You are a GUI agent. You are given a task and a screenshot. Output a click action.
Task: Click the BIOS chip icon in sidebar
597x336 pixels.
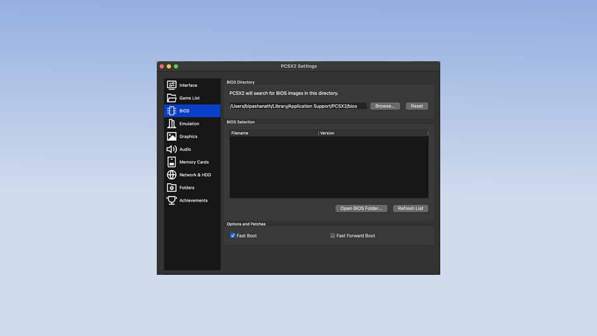(172, 111)
